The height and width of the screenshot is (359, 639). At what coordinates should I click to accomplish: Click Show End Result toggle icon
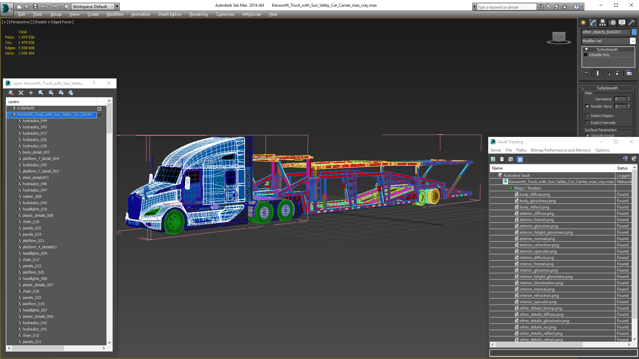click(598, 73)
